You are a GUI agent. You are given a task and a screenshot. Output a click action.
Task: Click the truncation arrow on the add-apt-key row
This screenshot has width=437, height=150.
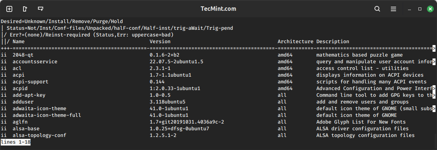click(434, 95)
